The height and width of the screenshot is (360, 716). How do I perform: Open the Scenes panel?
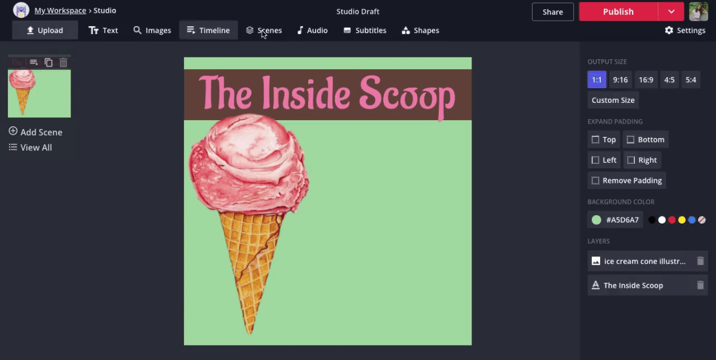coord(263,30)
